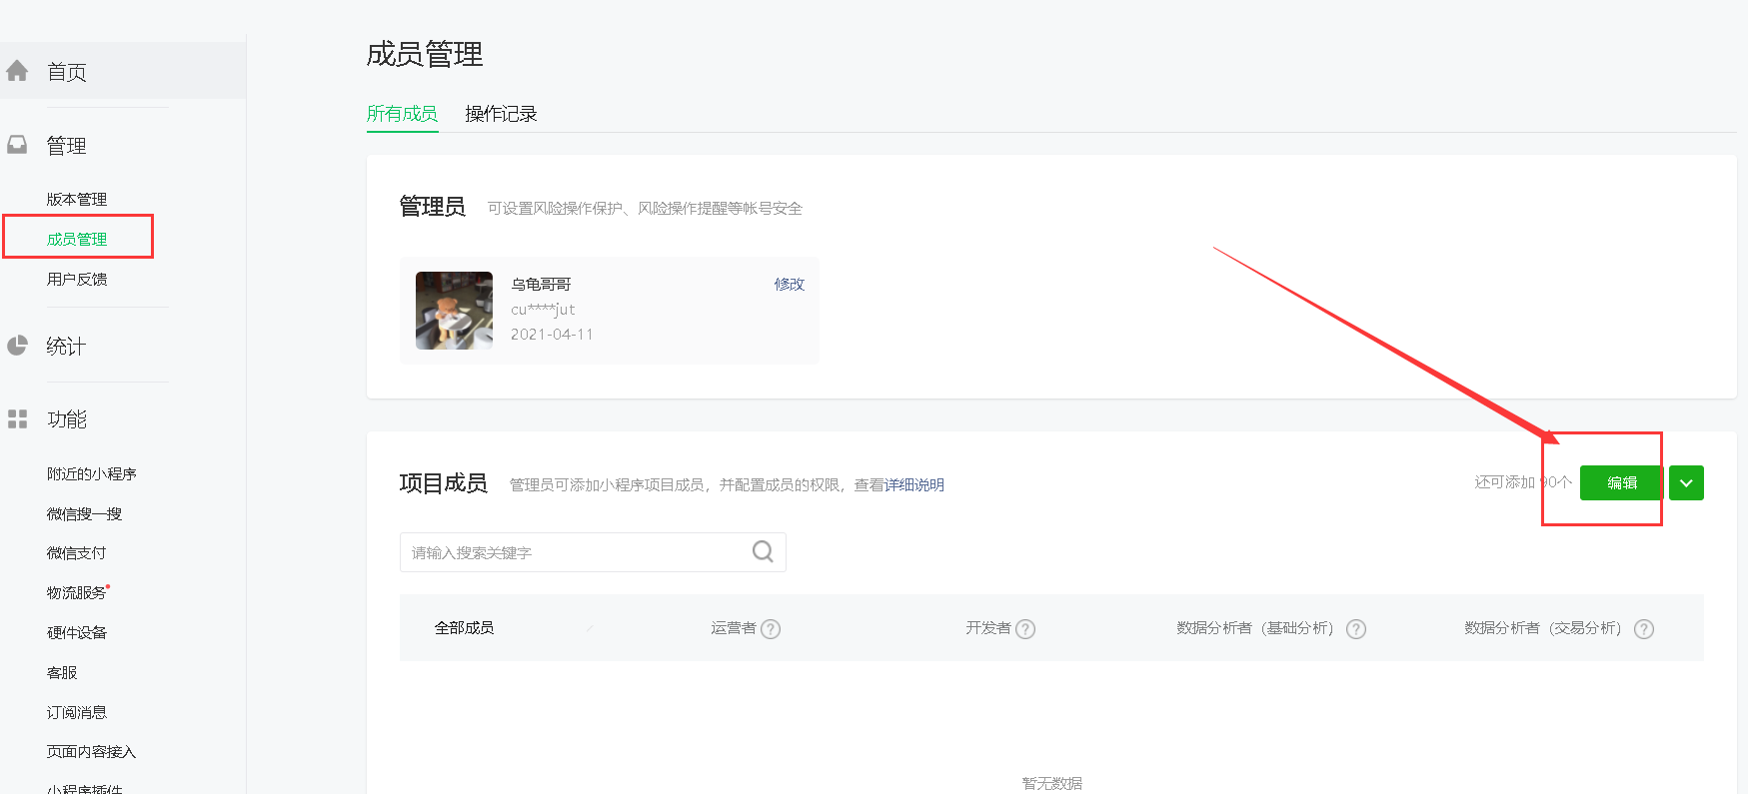Open 硬件设备 in the sidebar
Image resolution: width=1748 pixels, height=794 pixels.
coord(77,632)
